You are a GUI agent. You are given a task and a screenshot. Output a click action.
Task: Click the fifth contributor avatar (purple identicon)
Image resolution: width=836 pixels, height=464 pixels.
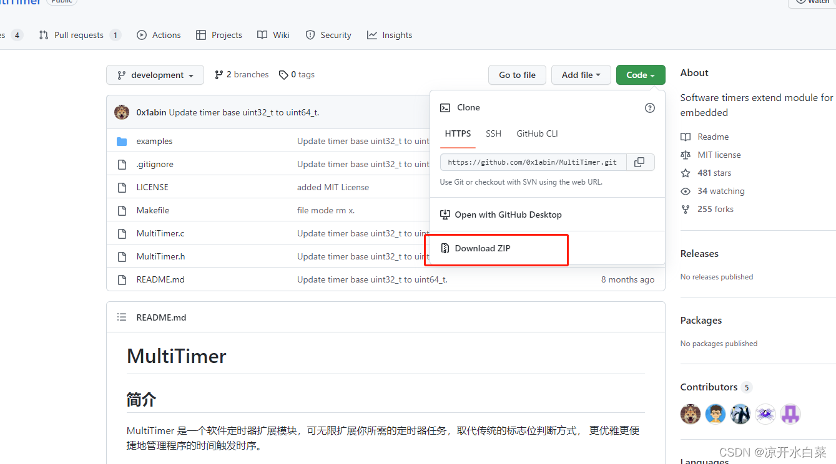tap(790, 414)
